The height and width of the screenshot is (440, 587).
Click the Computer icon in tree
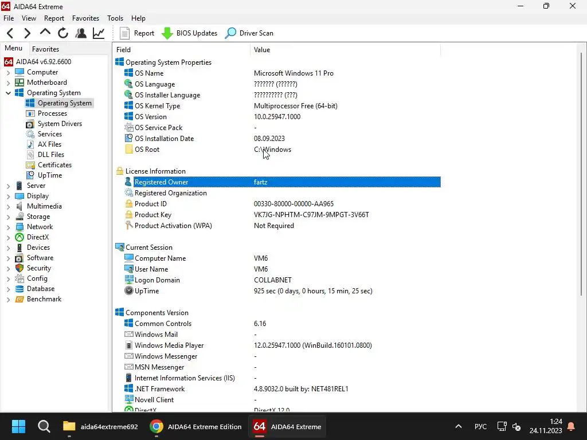(x=19, y=72)
